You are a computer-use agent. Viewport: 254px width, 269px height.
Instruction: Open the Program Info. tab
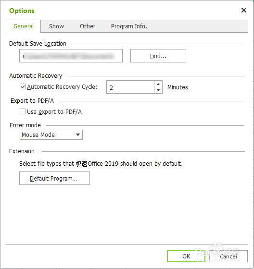pyautogui.click(x=129, y=26)
